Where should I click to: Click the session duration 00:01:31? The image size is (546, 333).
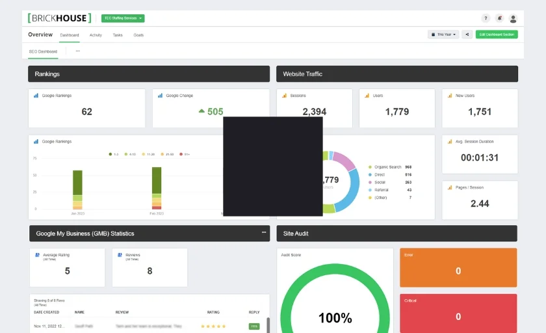point(480,158)
